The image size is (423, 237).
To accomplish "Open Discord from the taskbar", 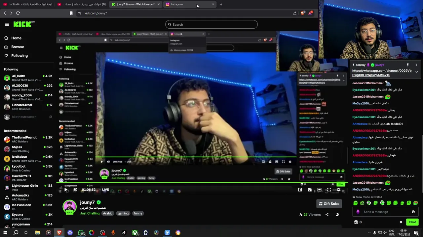I will [x=70, y=233].
